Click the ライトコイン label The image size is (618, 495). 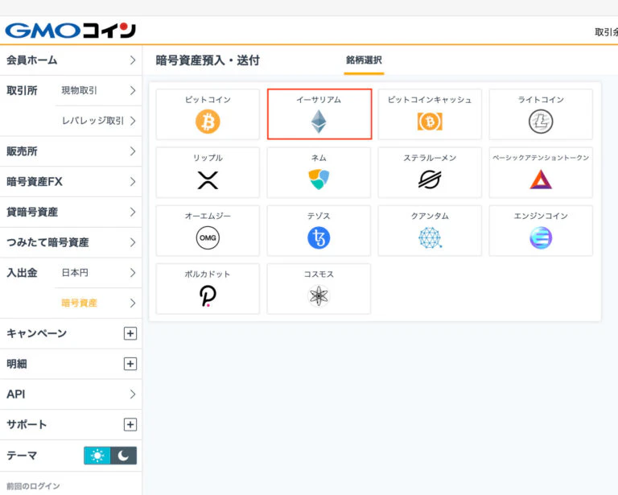(541, 100)
